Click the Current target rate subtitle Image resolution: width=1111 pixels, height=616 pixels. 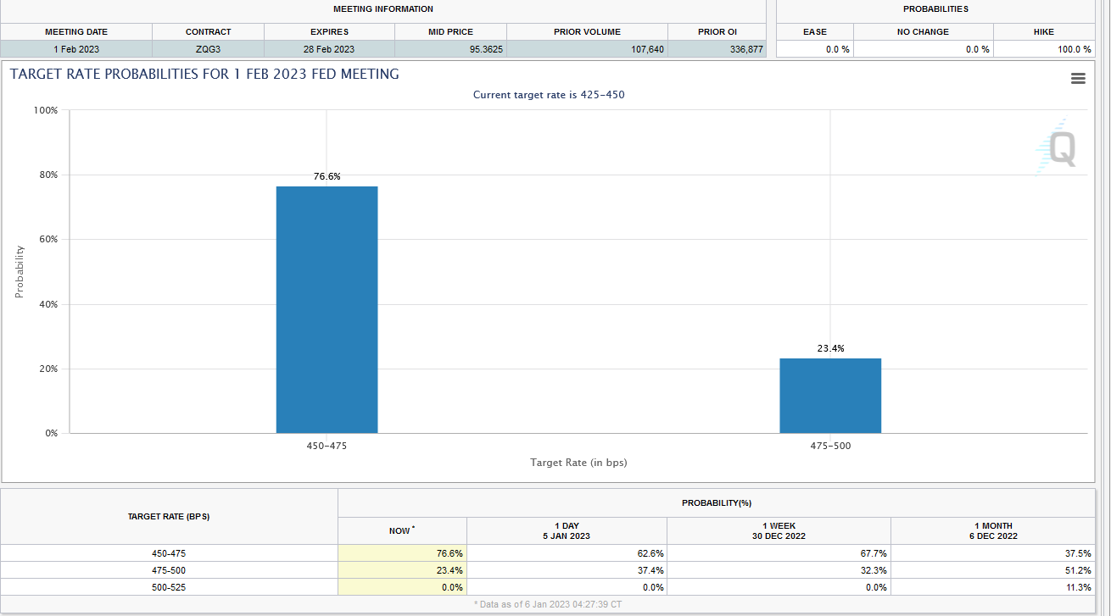[549, 95]
